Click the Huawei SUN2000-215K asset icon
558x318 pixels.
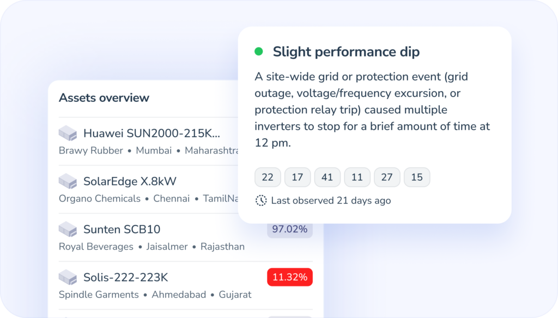coord(68,133)
